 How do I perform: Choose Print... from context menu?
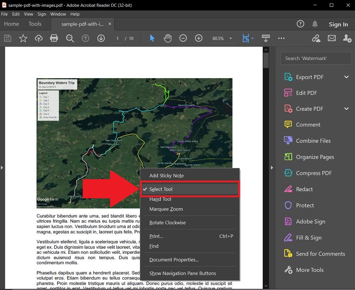tap(190, 236)
